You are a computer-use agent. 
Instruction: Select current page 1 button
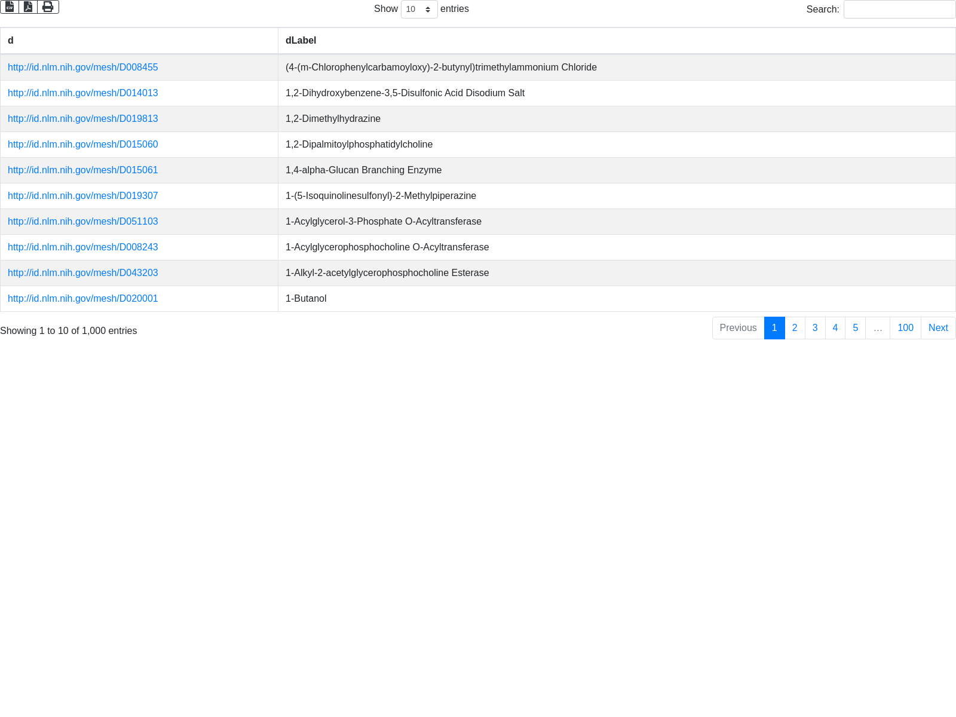coord(774,328)
